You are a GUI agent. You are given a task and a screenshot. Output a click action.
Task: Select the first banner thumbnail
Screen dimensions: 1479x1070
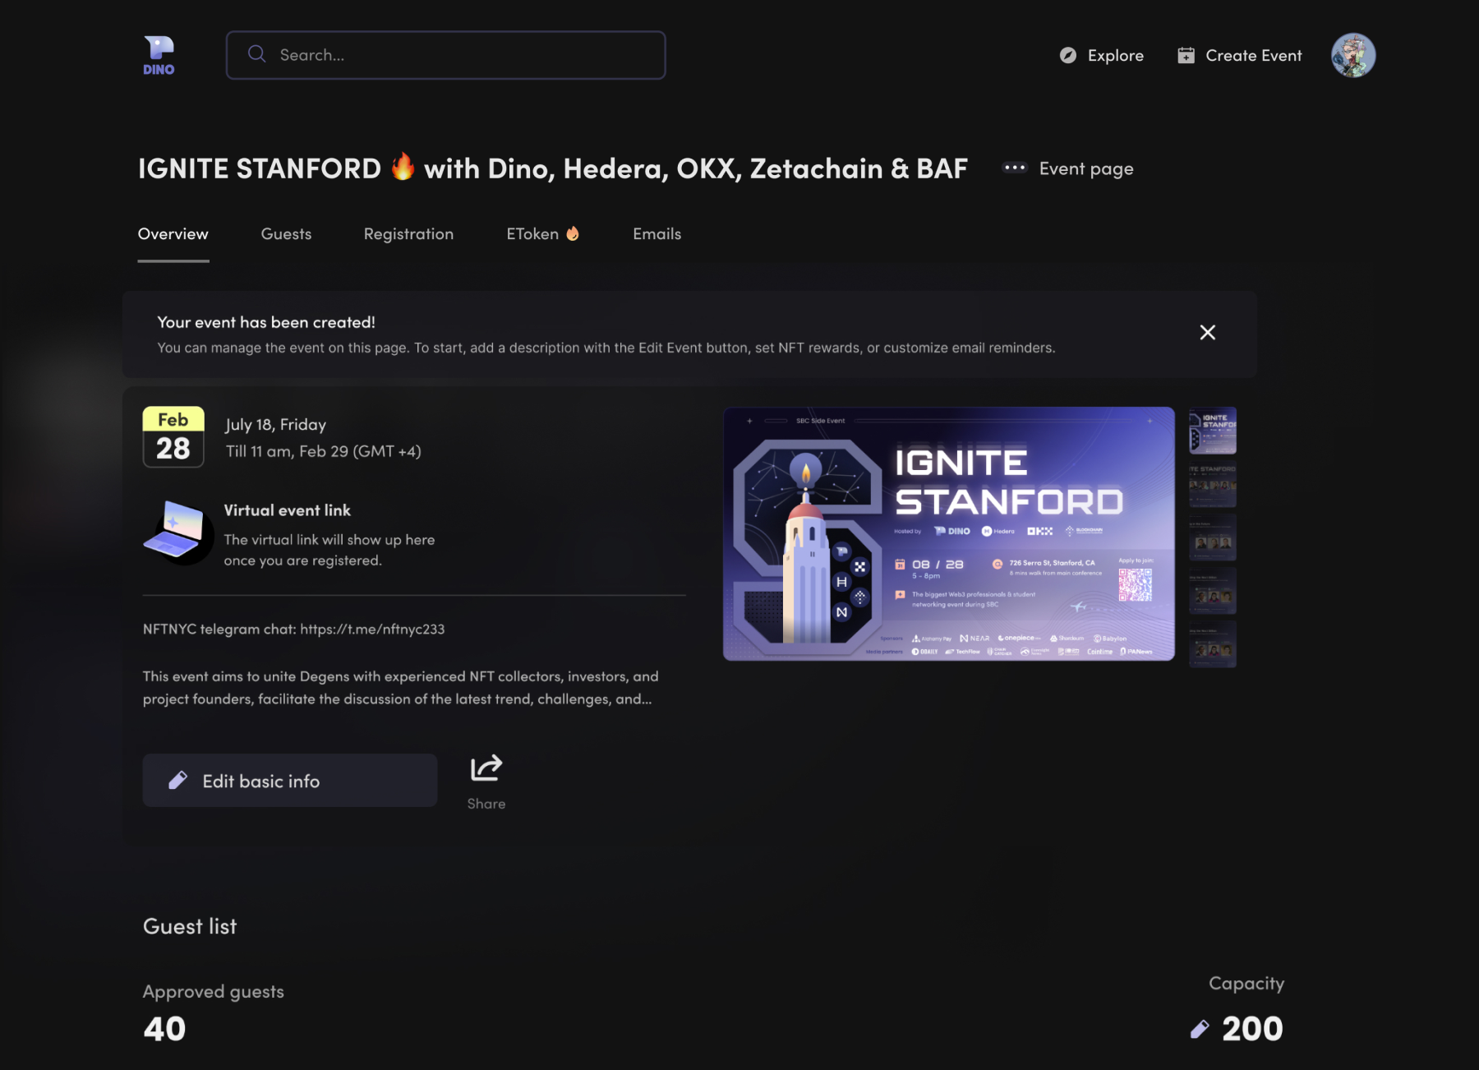(x=1212, y=431)
